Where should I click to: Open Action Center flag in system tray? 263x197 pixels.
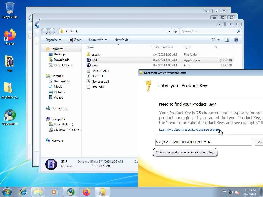click(x=224, y=192)
